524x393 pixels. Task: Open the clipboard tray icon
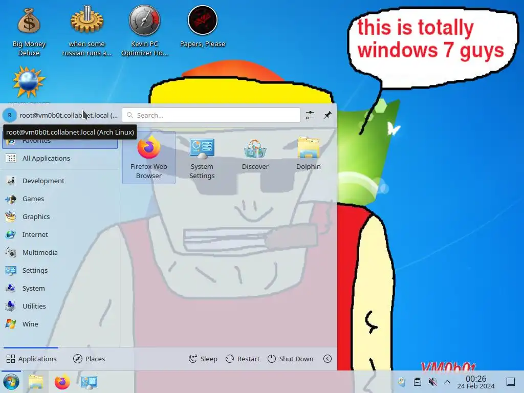pos(418,382)
